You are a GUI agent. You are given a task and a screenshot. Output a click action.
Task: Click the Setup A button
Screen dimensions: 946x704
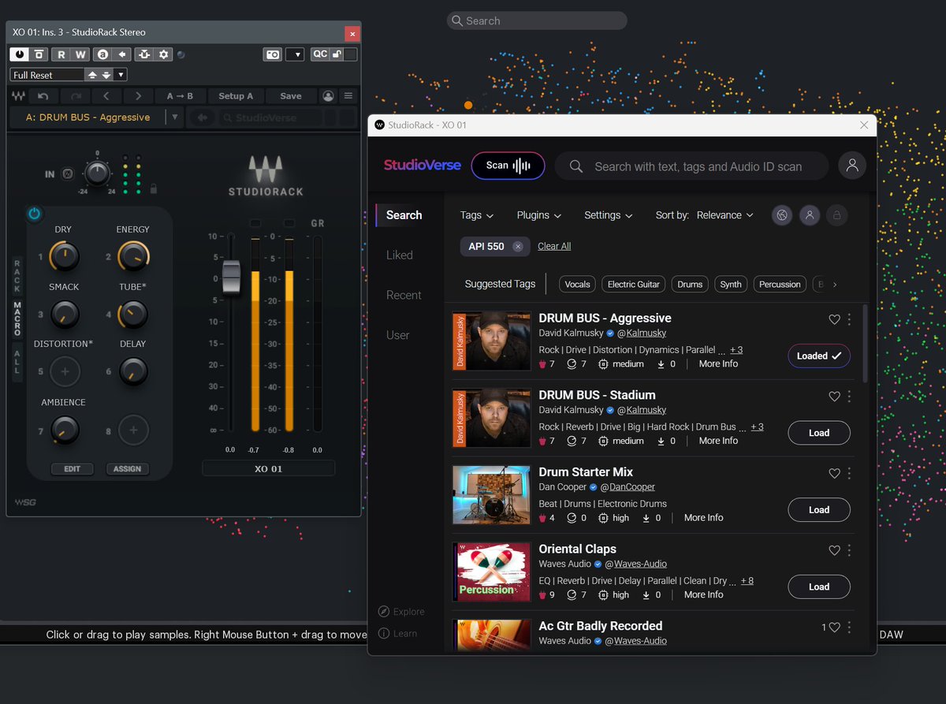tap(236, 96)
